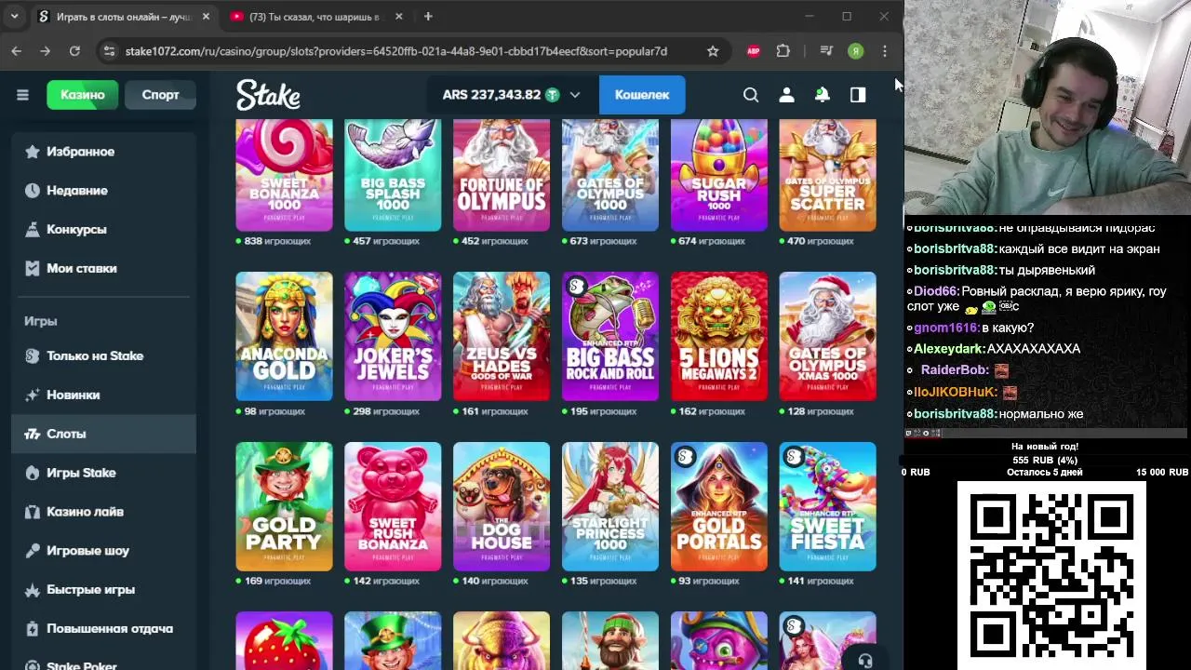Open the user profile icon
The width and height of the screenshot is (1191, 670).
click(x=786, y=95)
